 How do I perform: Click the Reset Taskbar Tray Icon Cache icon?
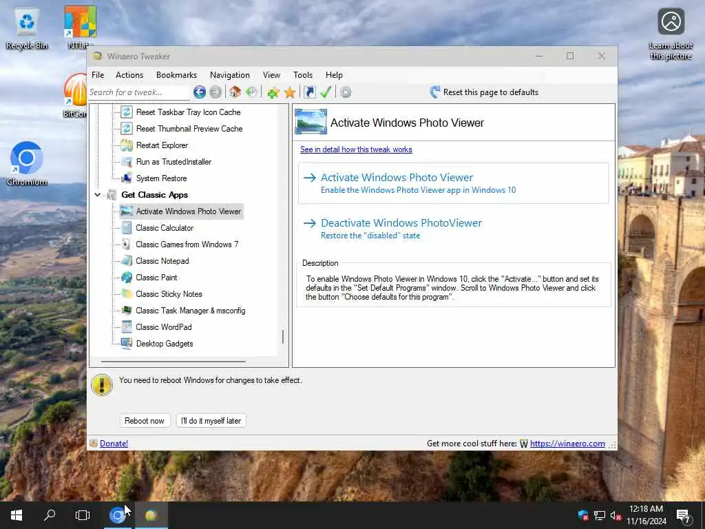coord(127,112)
